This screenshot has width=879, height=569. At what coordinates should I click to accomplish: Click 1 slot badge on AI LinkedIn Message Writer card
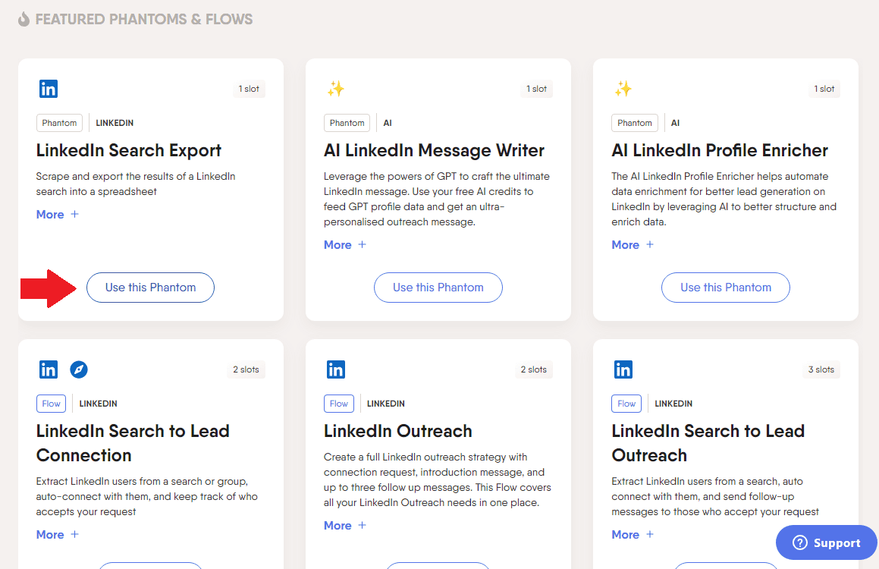click(x=536, y=89)
